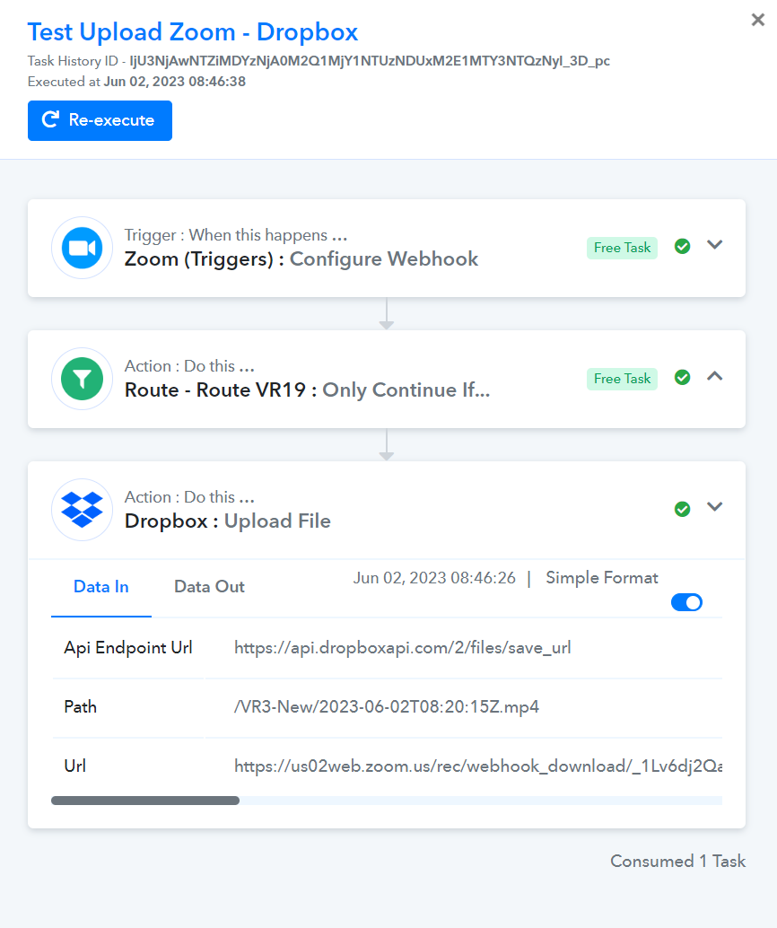Click the Jun 02, 2023 08:46:26 timestamp
The image size is (777, 928).
pyautogui.click(x=434, y=578)
